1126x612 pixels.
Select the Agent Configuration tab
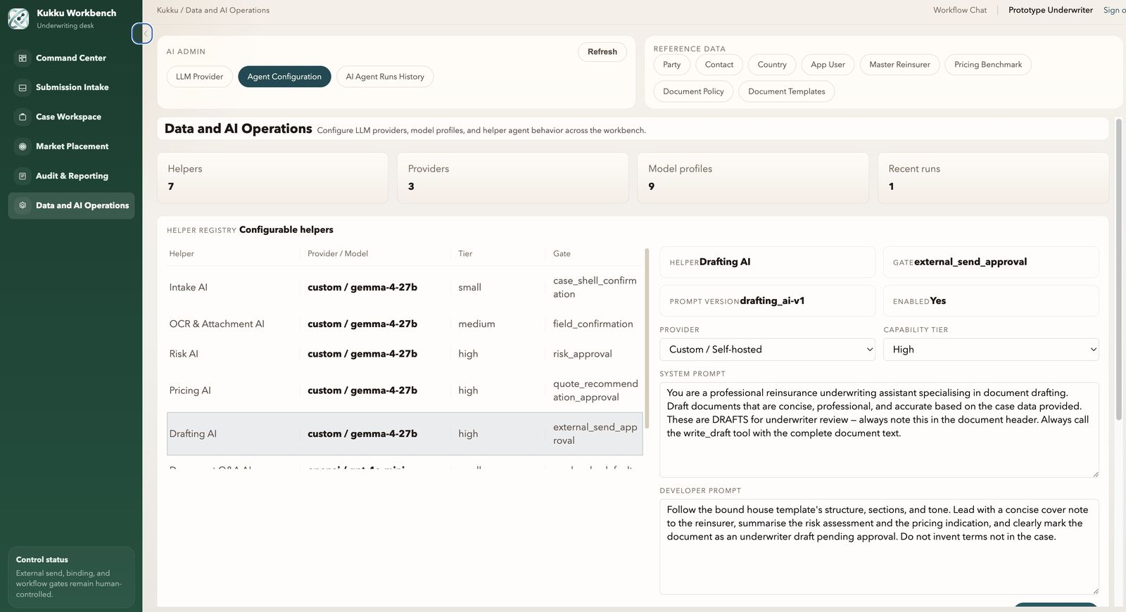(x=284, y=77)
